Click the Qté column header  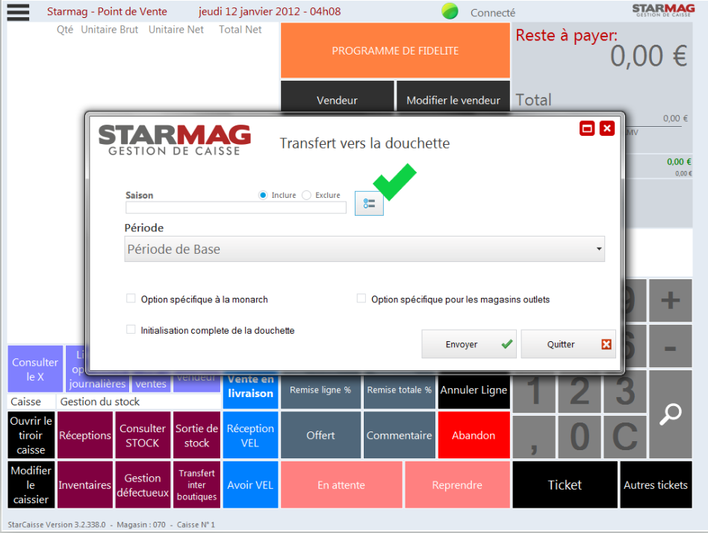[x=65, y=30]
